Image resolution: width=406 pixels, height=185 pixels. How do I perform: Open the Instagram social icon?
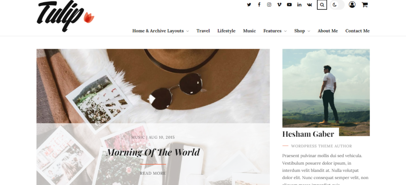269,5
